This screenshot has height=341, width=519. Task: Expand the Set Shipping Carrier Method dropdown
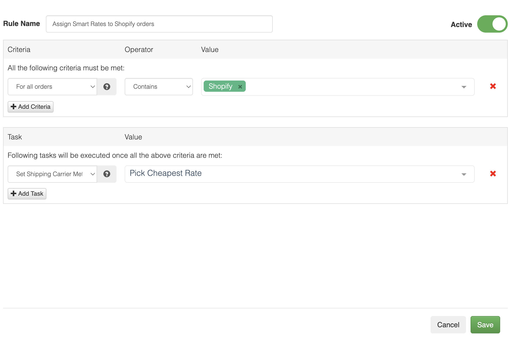52,174
